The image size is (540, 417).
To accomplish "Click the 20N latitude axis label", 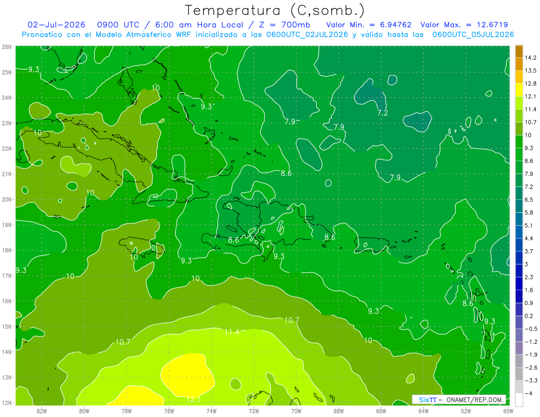I will (6, 199).
